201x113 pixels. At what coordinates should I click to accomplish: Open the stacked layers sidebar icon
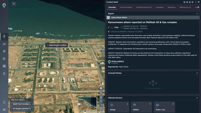coord(4,51)
